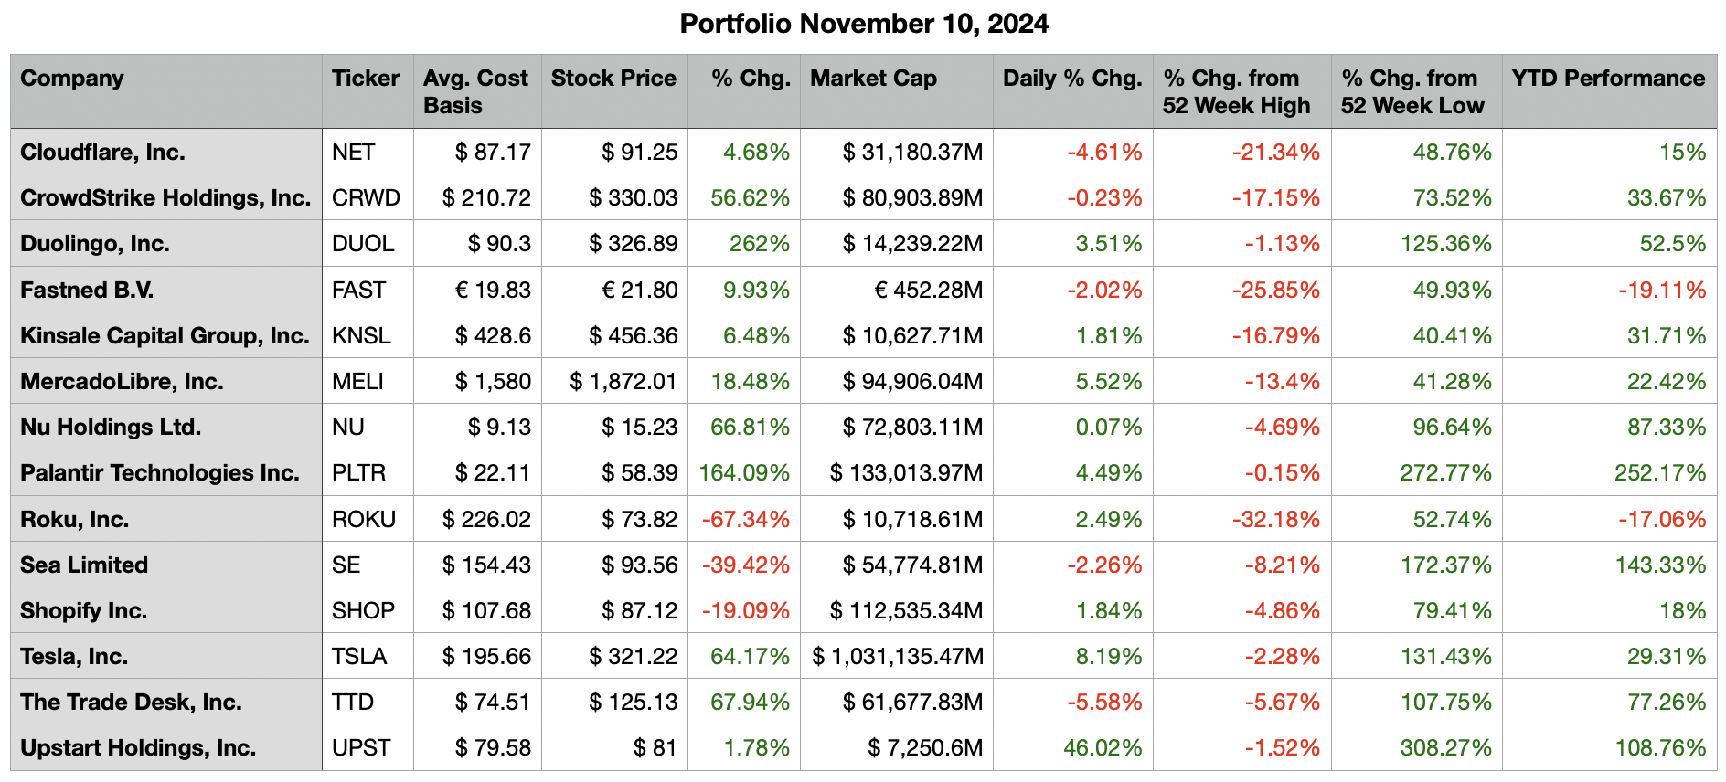Click Roku's -67.34% change cell
This screenshot has width=1726, height=782.
[x=745, y=520]
